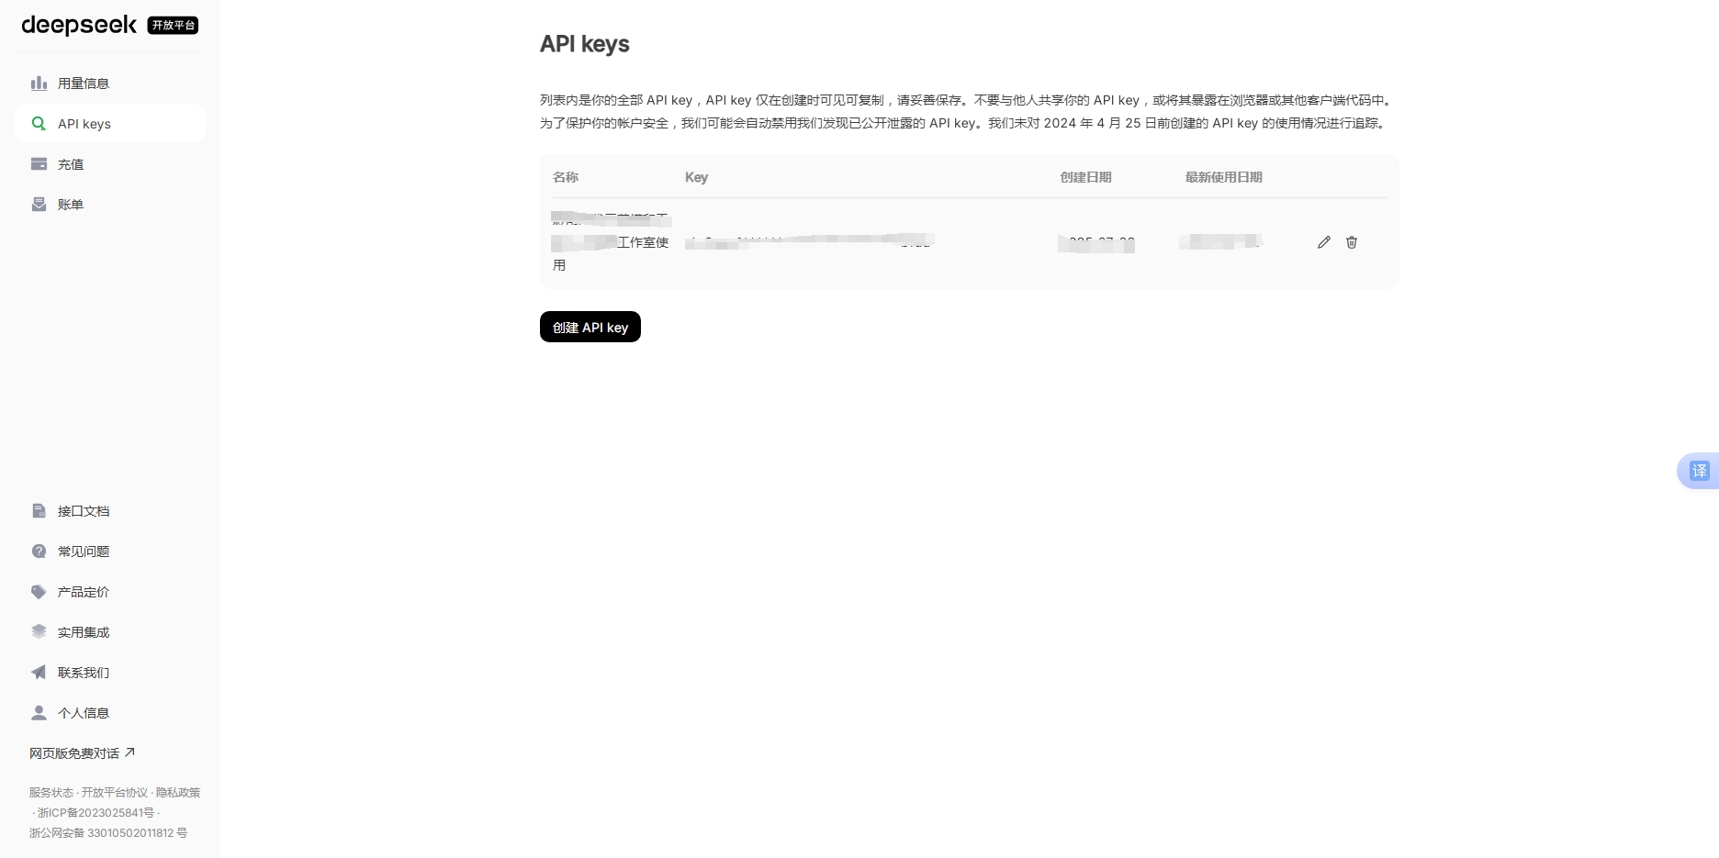Click the external link arrow after 网页版免费对话
The height and width of the screenshot is (858, 1719).
tap(129, 752)
